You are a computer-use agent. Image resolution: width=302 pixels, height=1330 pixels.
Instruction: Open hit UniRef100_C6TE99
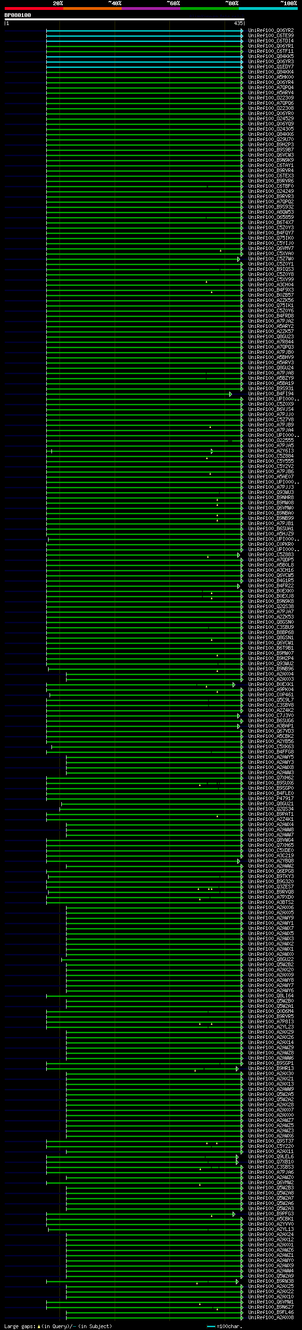coord(270,36)
